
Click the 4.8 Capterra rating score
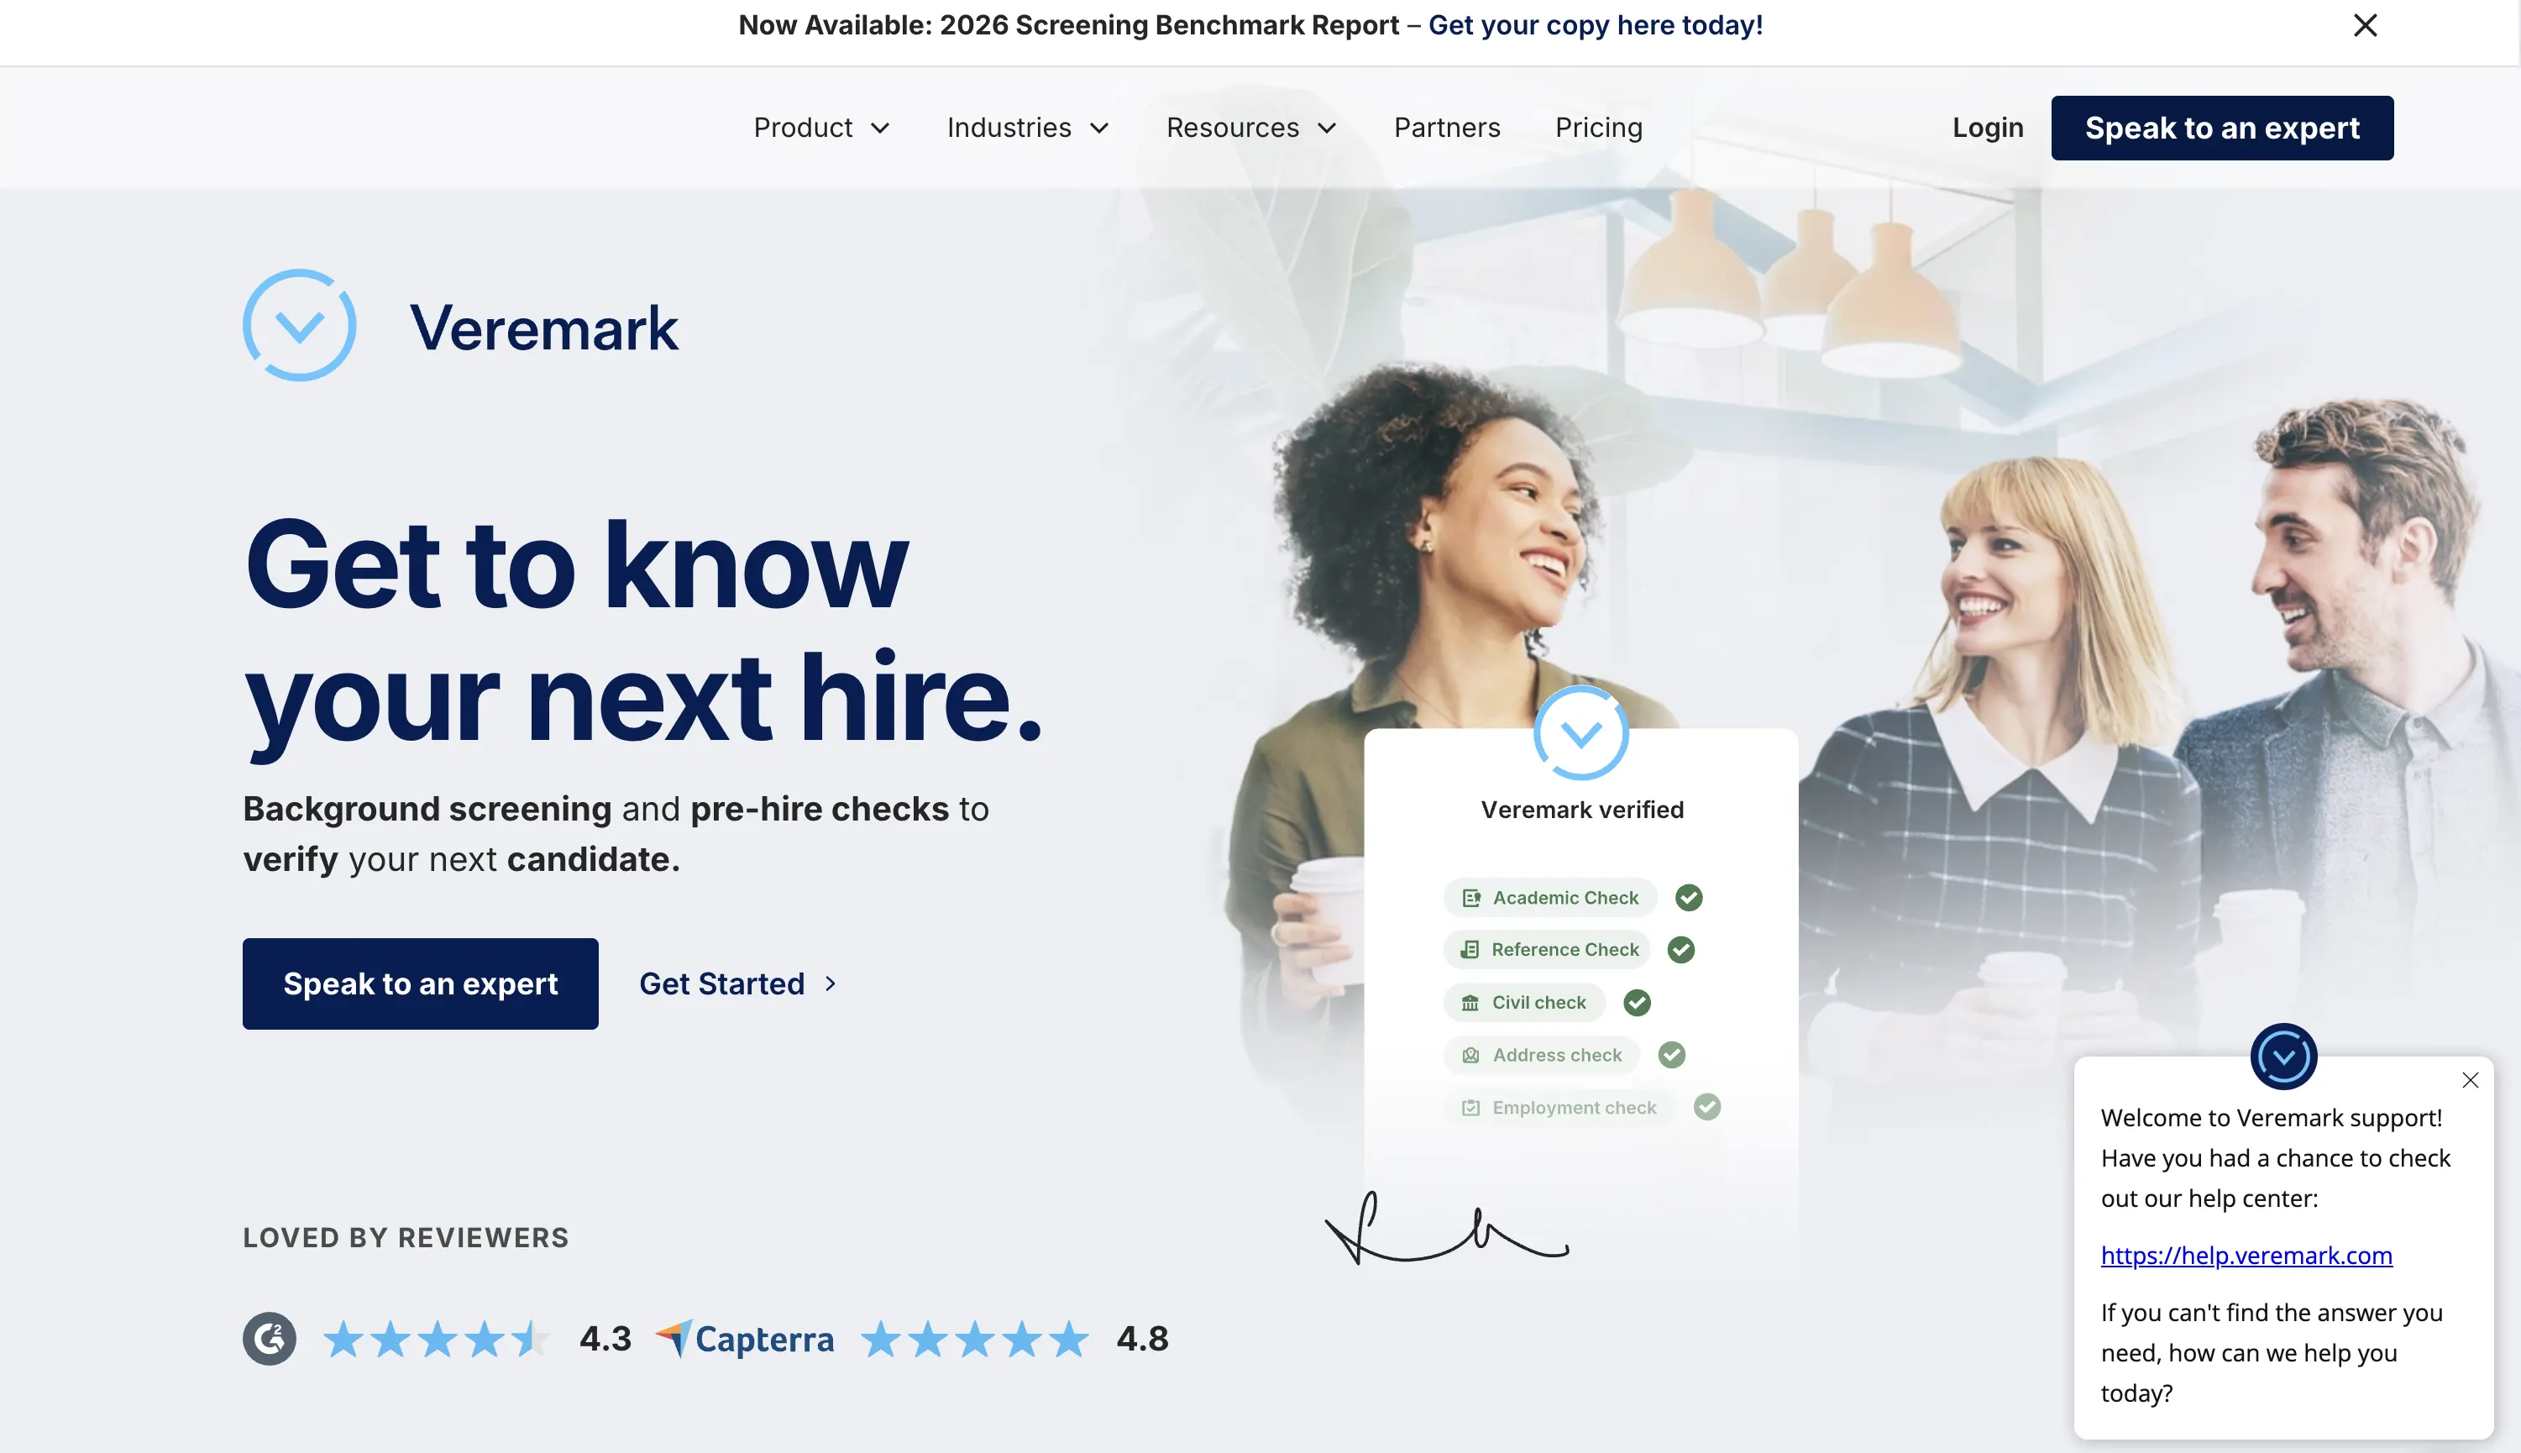pos(1142,1338)
